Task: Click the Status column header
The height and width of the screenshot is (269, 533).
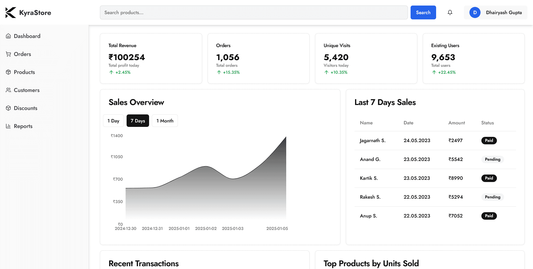Action: (x=487, y=123)
